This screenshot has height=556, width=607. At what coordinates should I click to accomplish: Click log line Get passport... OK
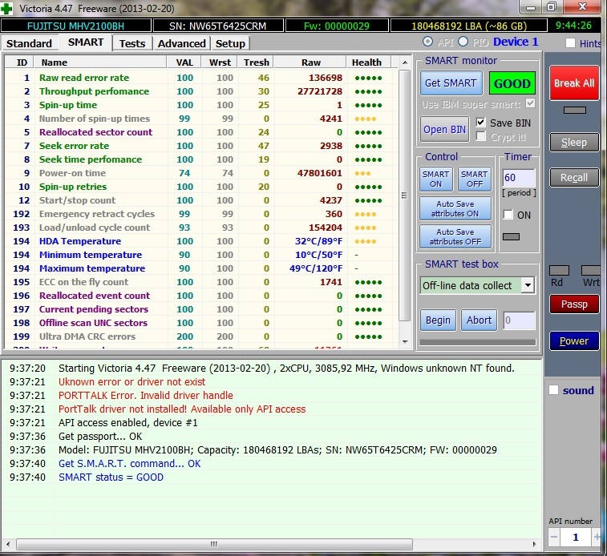click(100, 436)
